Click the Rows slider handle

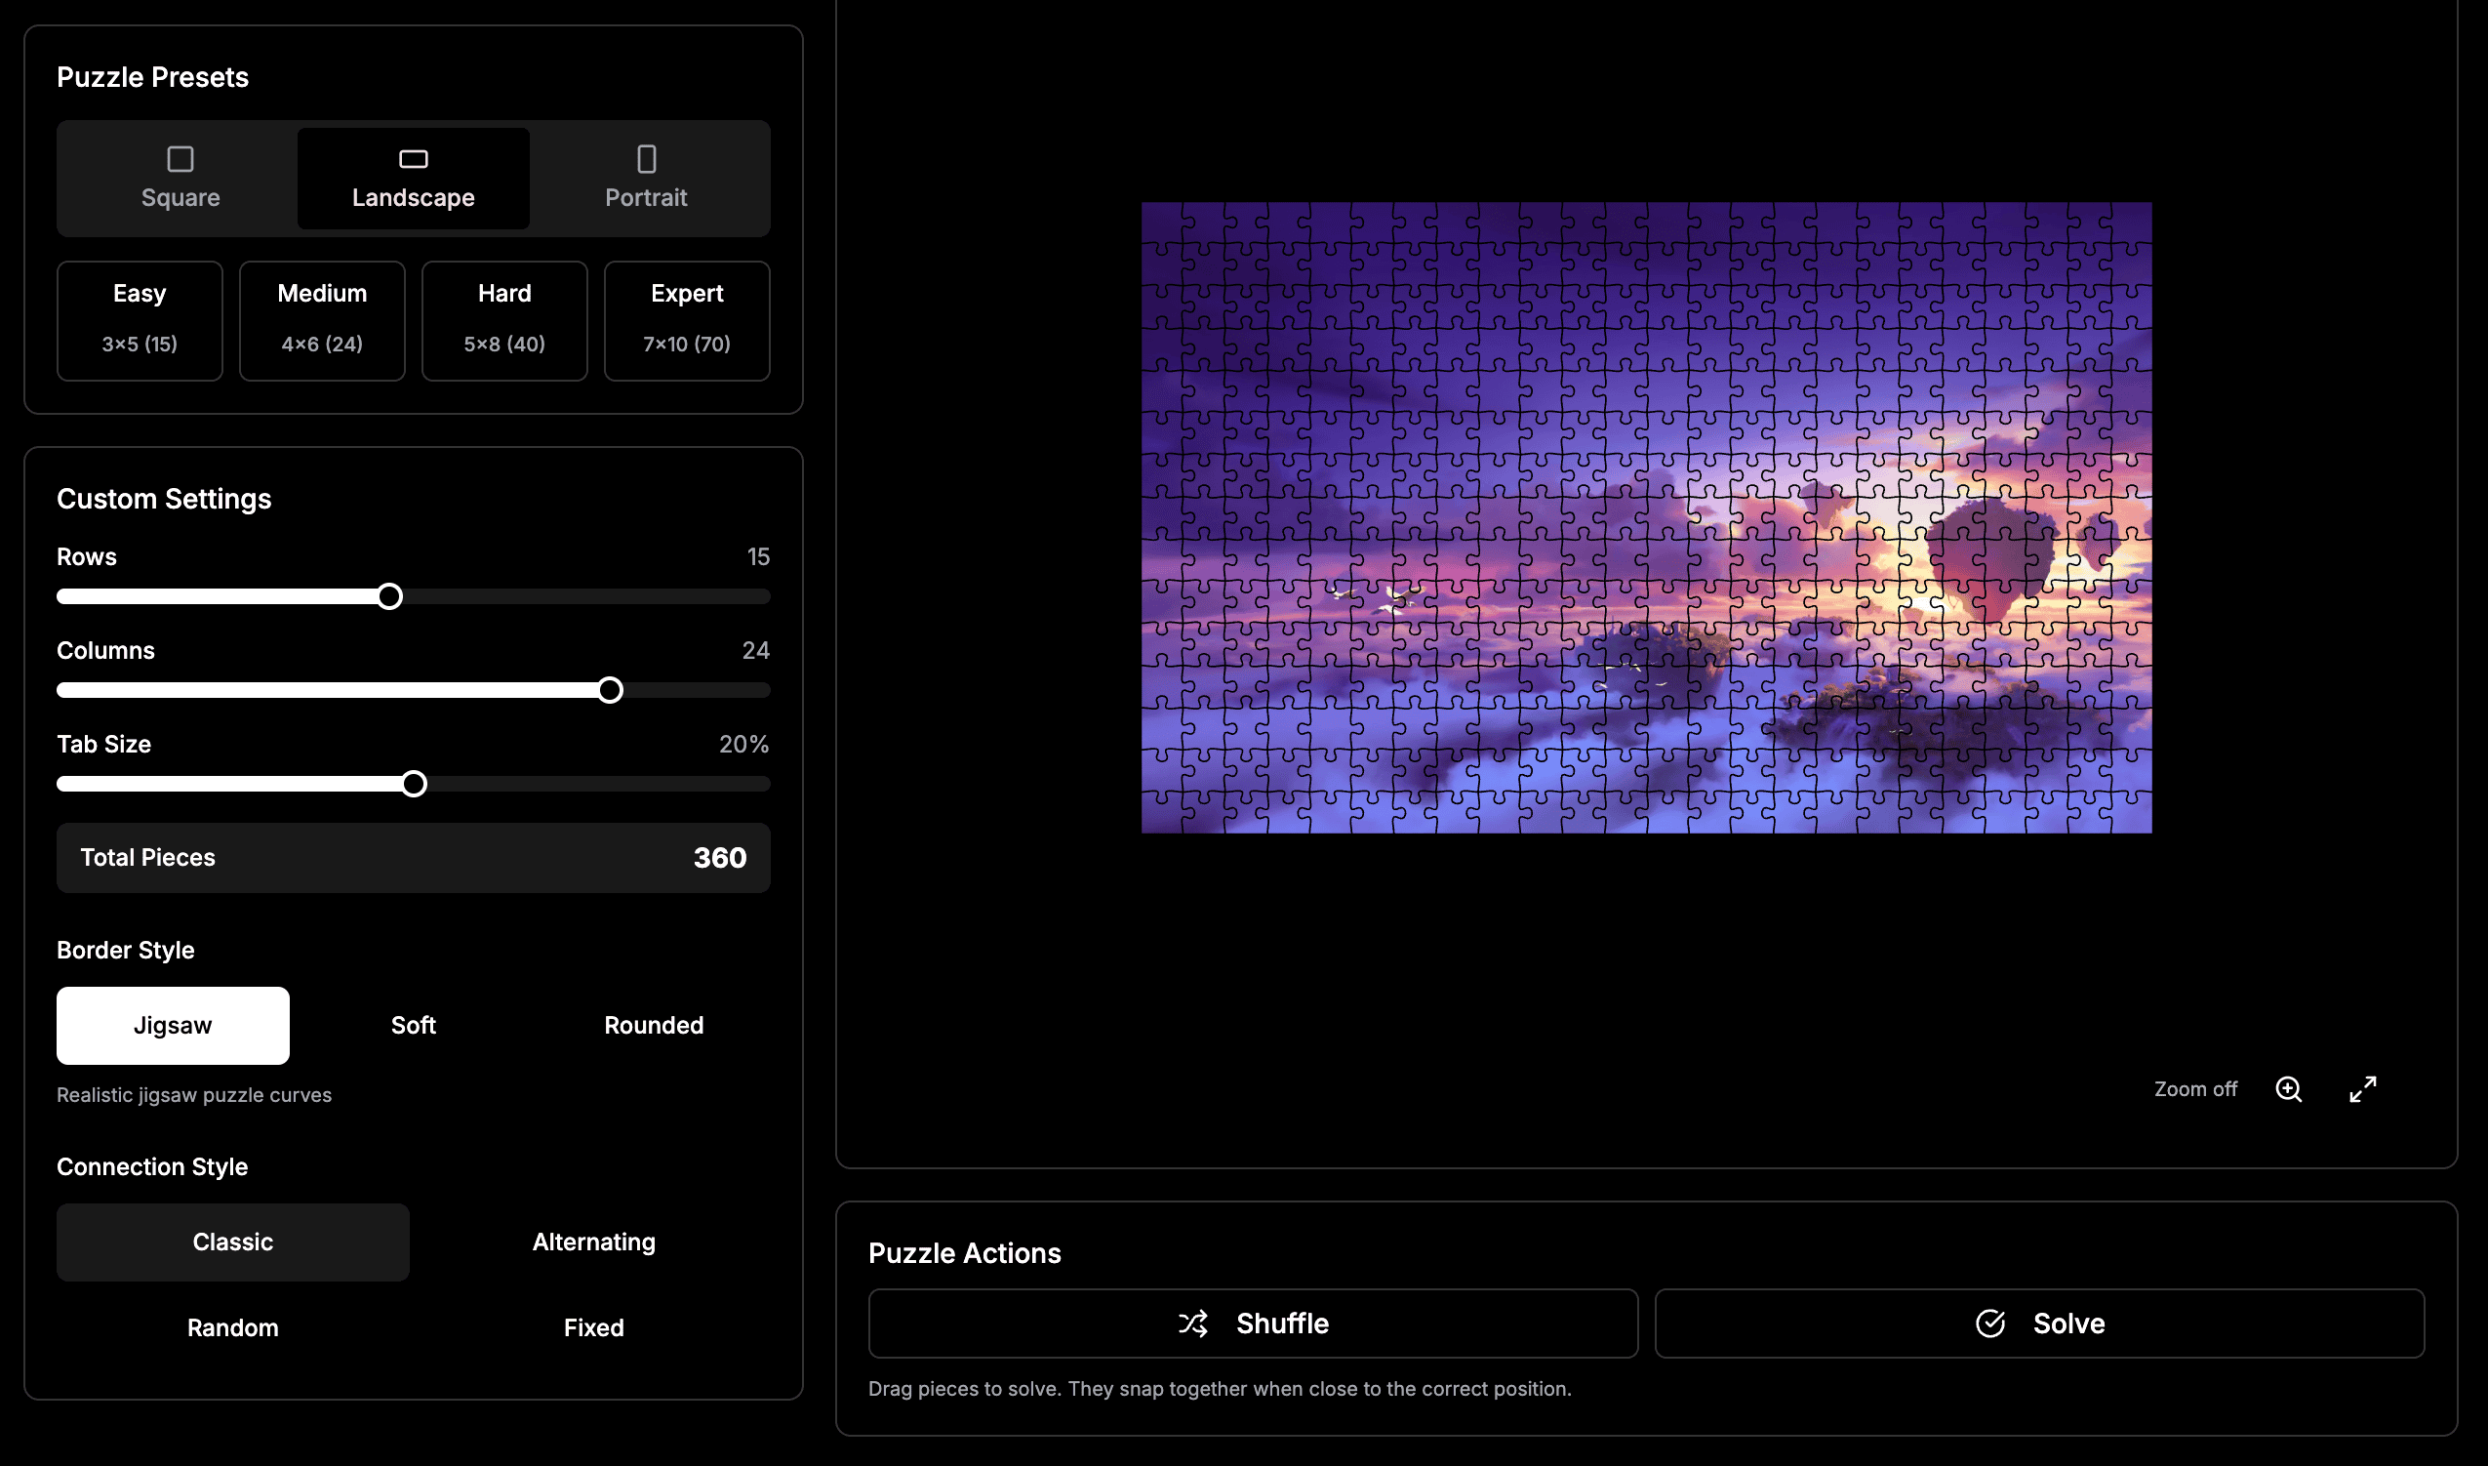[x=389, y=595]
